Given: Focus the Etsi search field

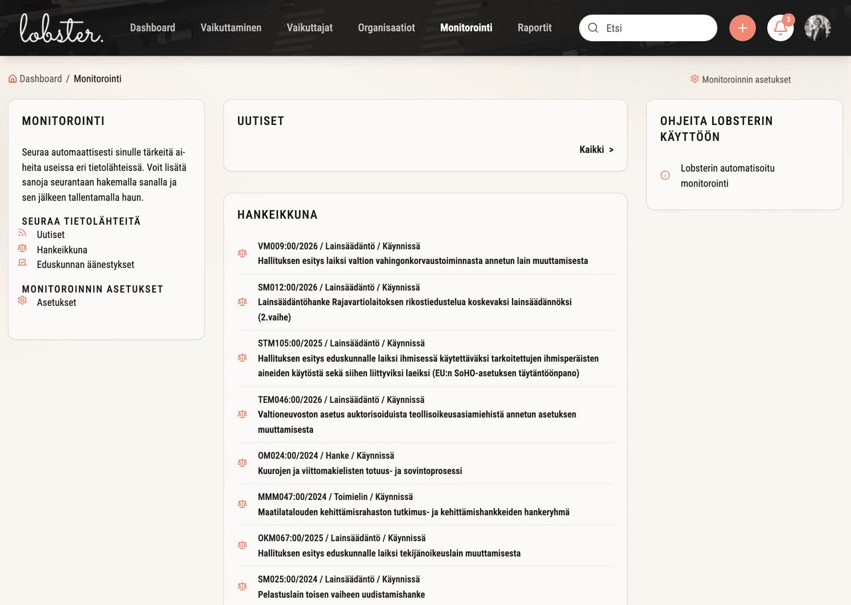Looking at the screenshot, I should (648, 28).
